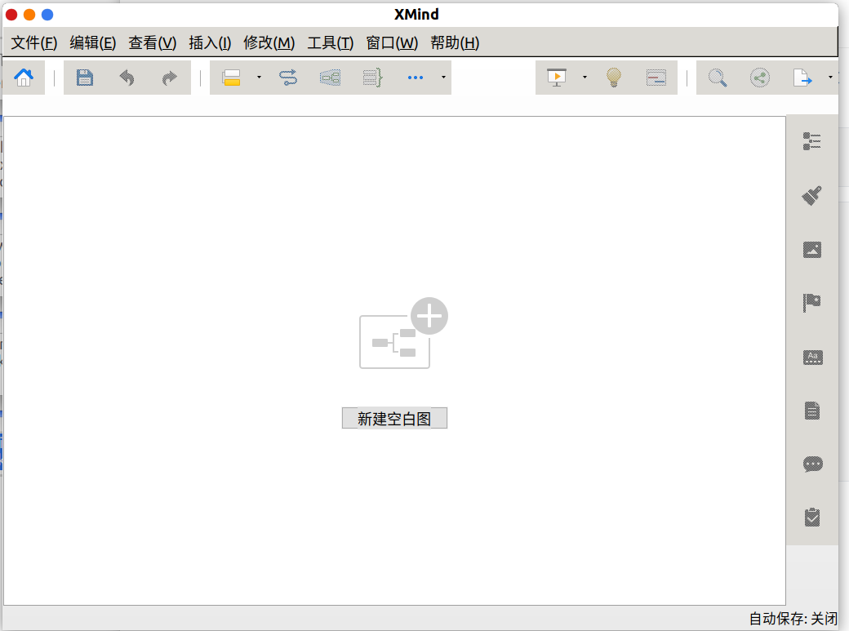The height and width of the screenshot is (631, 849).
Task: Open the 窗口(W) menu
Action: [x=392, y=42]
